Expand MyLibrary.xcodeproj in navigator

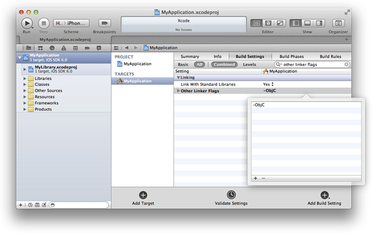point(24,70)
